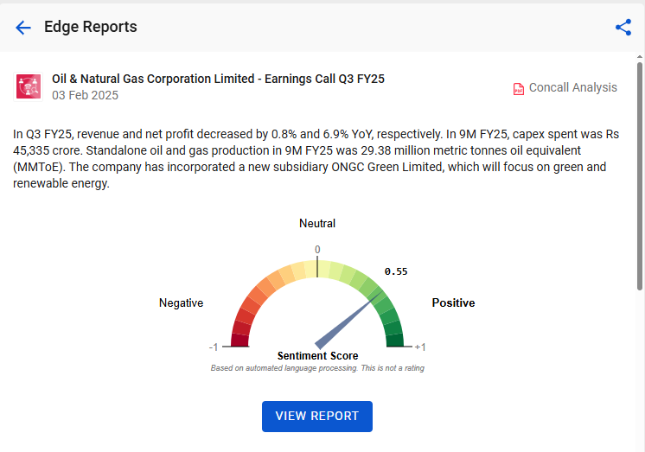This screenshot has height=452, width=645.
Task: Click the Negative label beside the gauge
Action: coord(181,302)
